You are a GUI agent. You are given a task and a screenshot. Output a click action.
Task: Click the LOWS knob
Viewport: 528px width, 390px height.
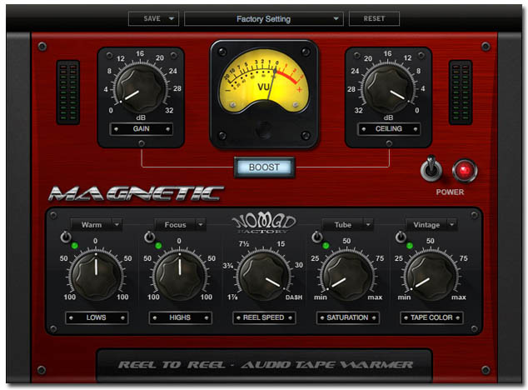[97, 276]
